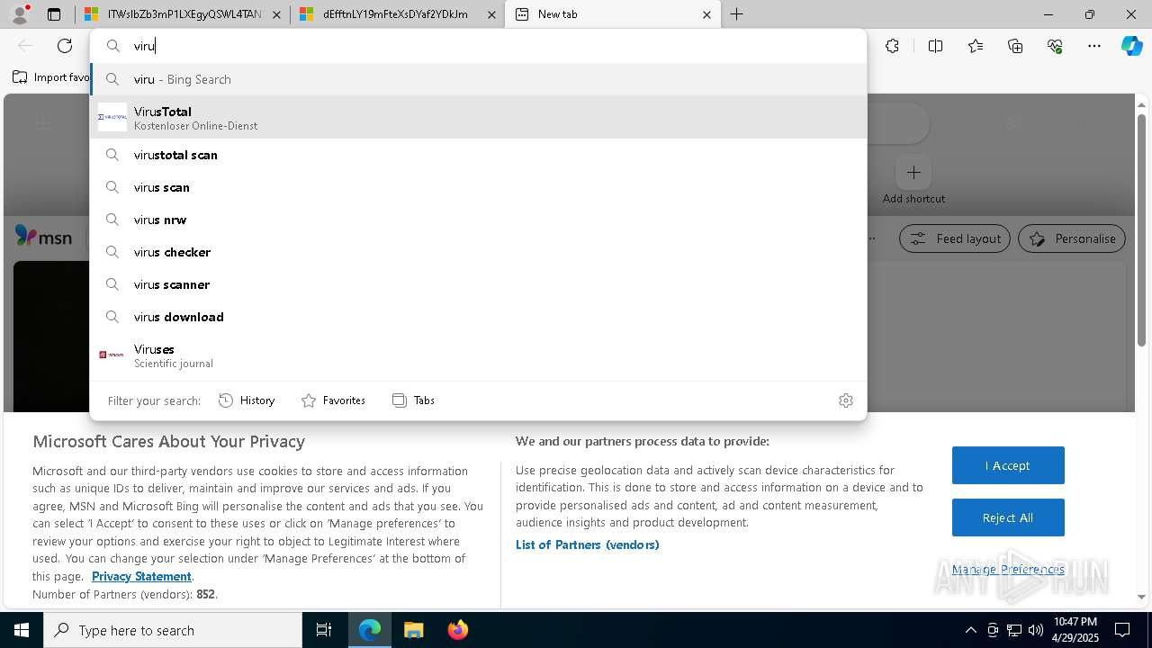Open File Explorer from taskbar
1152x648 pixels.
(413, 630)
